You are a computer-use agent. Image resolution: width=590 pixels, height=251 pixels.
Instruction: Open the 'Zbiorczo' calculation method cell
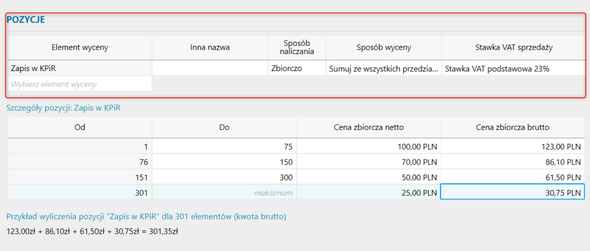[x=297, y=68]
